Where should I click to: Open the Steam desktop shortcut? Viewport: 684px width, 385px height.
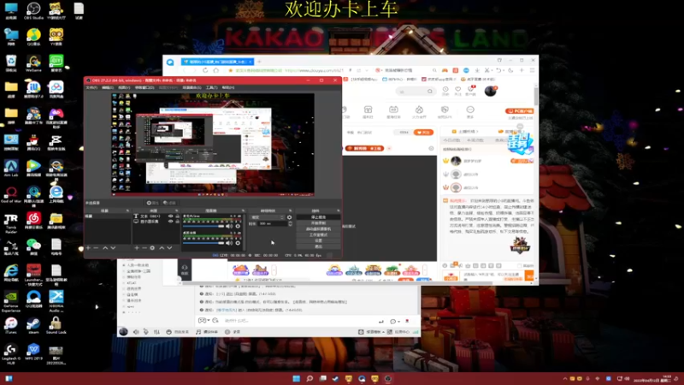33,325
